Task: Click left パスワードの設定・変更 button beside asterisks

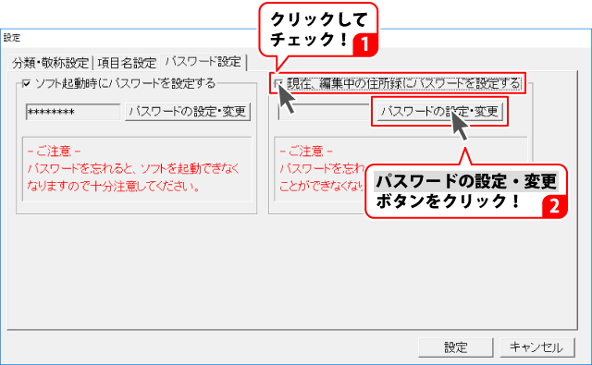Action: pyautogui.click(x=188, y=112)
